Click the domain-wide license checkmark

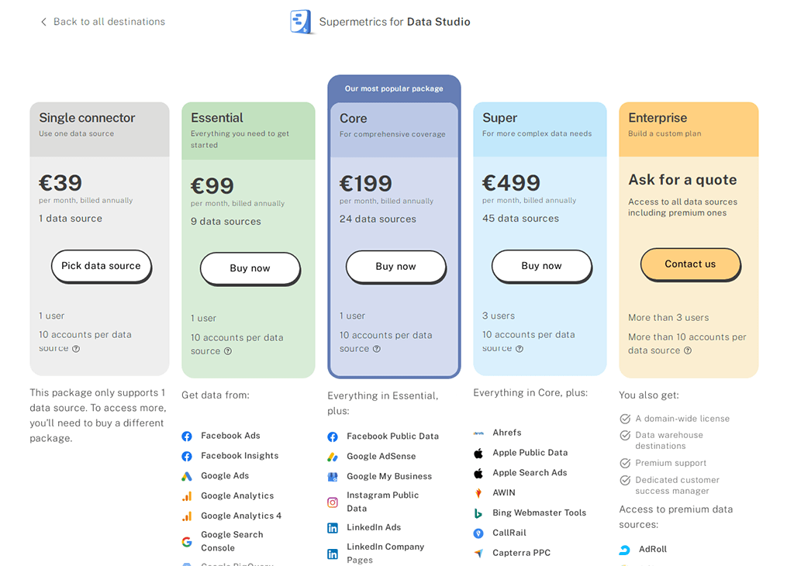[625, 419]
